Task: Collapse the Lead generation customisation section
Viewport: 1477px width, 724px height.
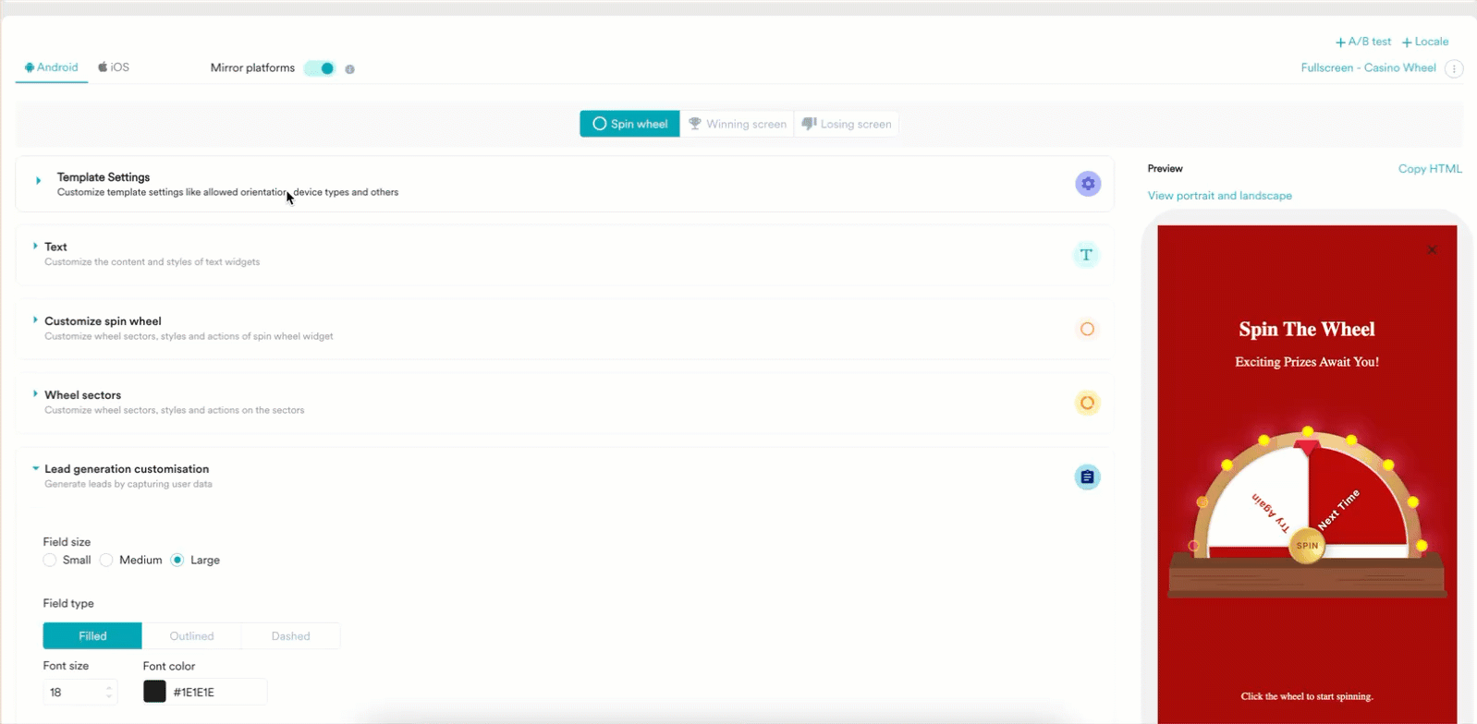Action: point(35,469)
